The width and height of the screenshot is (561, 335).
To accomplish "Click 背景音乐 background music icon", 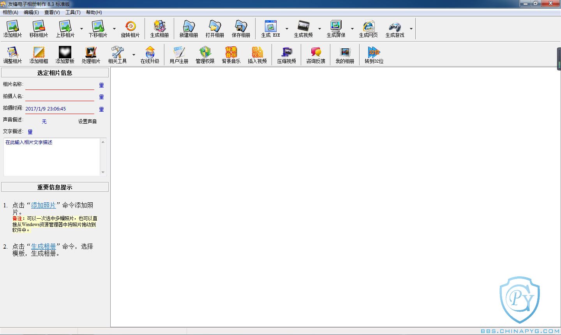I will pyautogui.click(x=231, y=55).
